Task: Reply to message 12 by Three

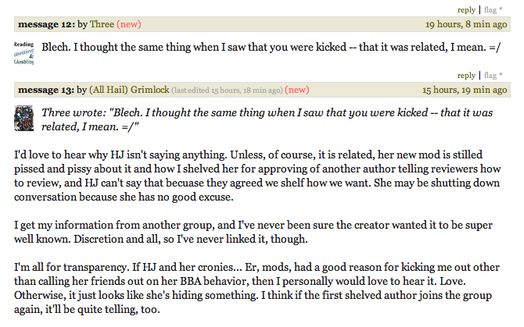Action: (x=467, y=76)
